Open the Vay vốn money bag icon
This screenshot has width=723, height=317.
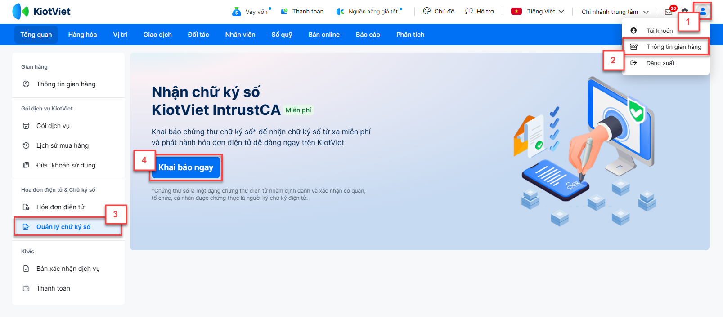click(237, 12)
